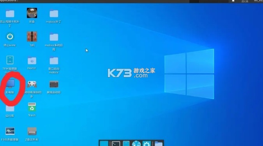The width and height of the screenshot is (263, 146).
Task: Launch the 飞机 game icon
Action: click(x=32, y=36)
